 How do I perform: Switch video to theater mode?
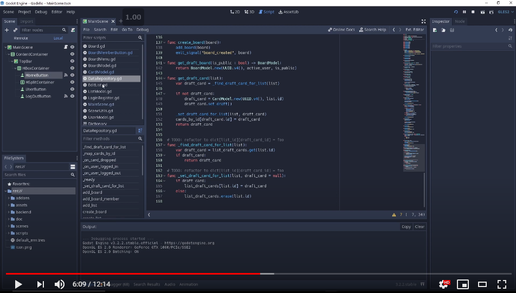482,284
